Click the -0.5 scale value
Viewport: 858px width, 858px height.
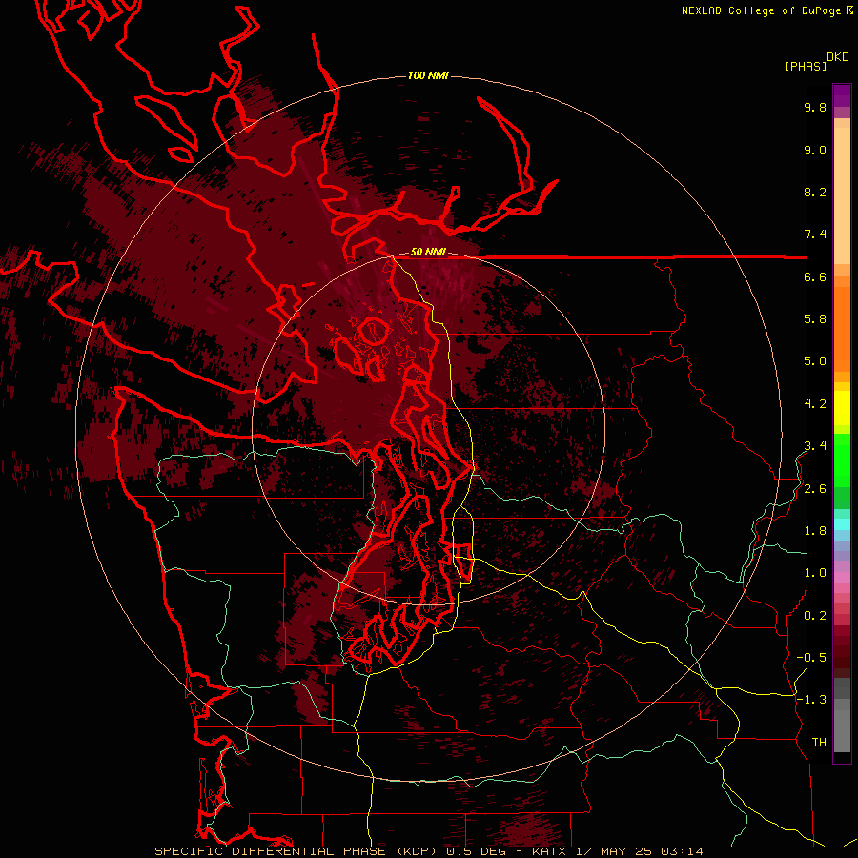pos(811,658)
